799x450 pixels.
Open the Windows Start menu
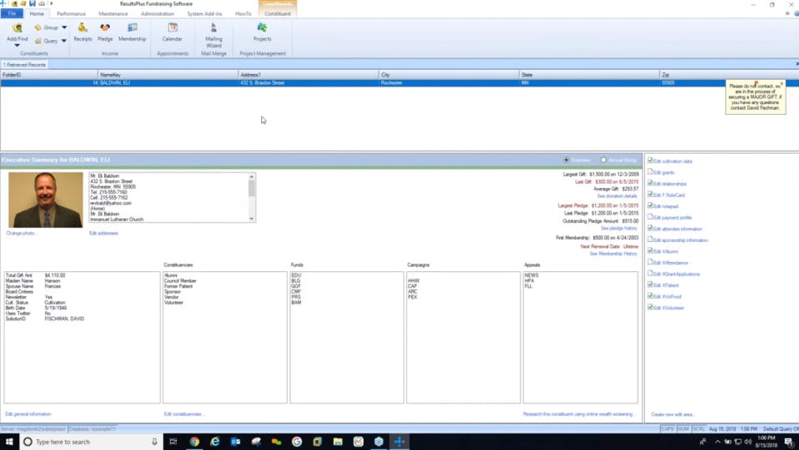click(x=9, y=442)
